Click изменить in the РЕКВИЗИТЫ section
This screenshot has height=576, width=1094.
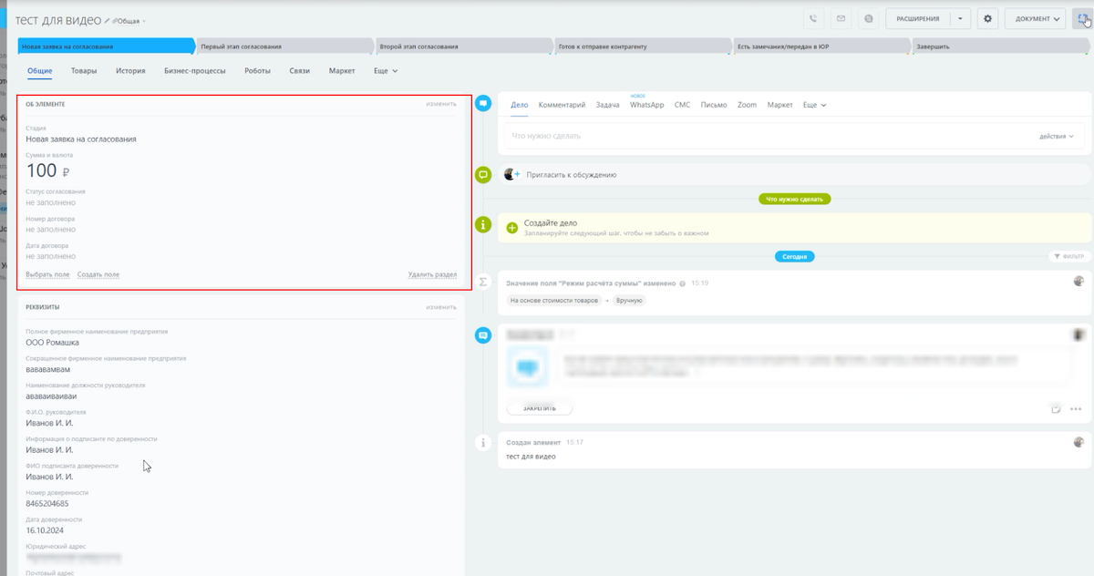click(441, 307)
